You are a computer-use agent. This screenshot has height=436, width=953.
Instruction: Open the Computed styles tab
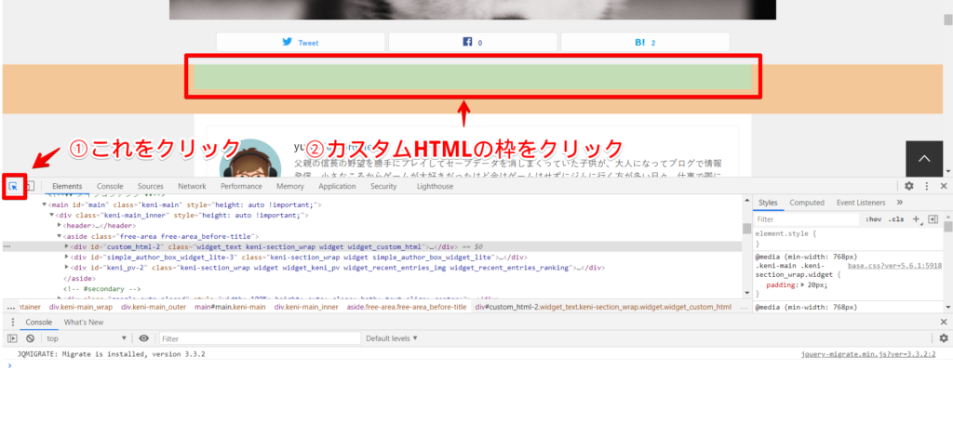coord(807,202)
